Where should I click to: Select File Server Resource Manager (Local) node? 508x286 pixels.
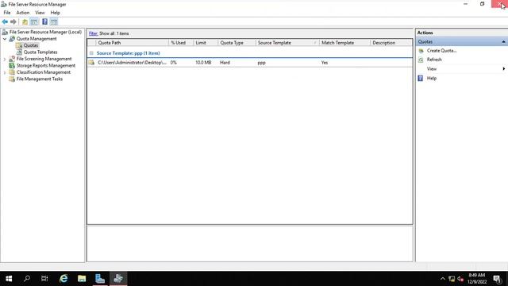(x=45, y=32)
